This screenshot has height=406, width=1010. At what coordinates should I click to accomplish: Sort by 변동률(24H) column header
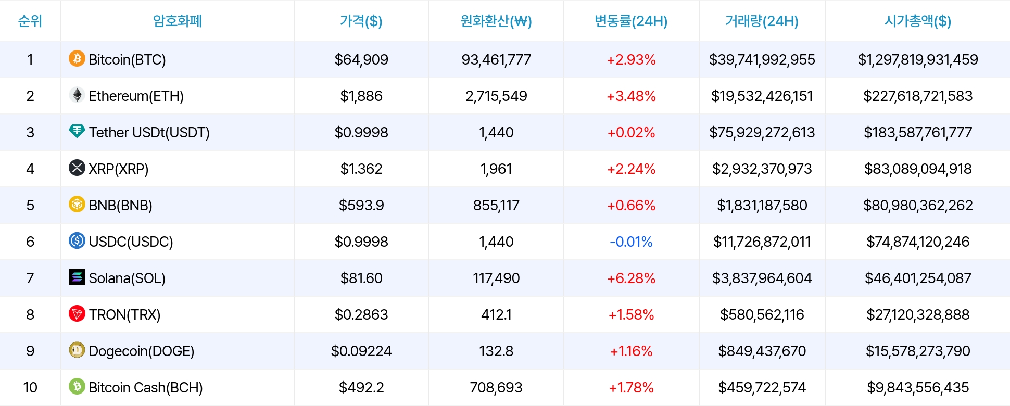(631, 21)
